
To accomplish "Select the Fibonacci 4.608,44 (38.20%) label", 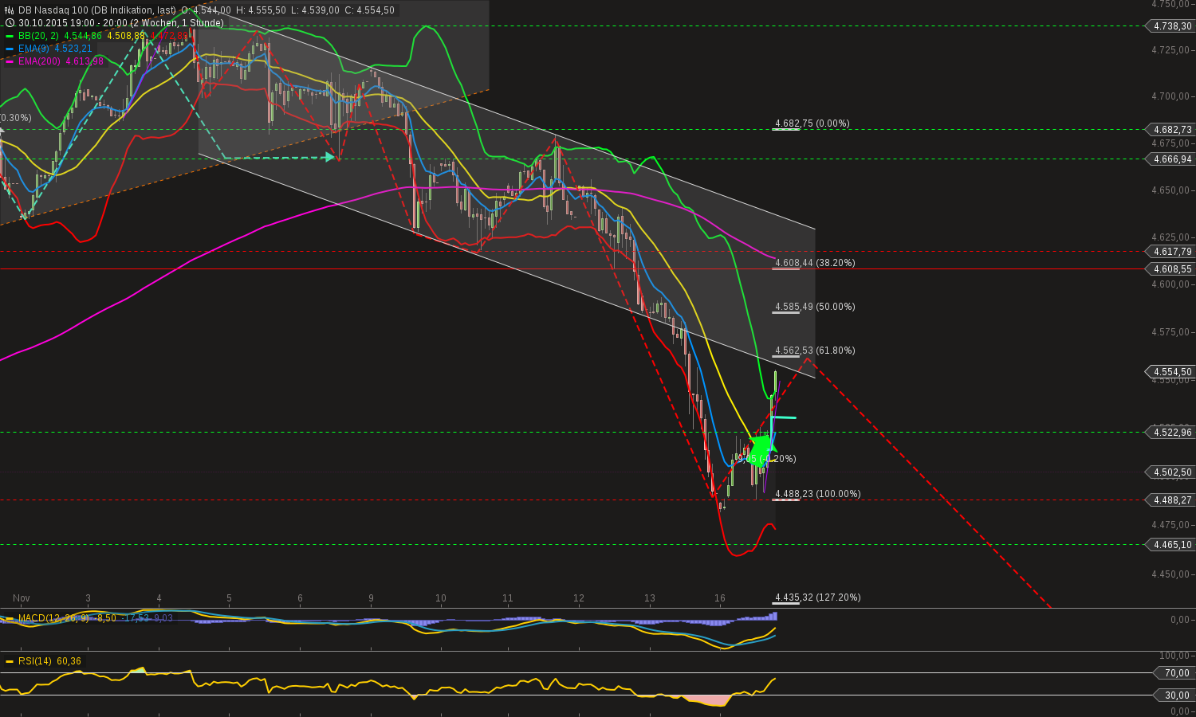I will click(815, 263).
